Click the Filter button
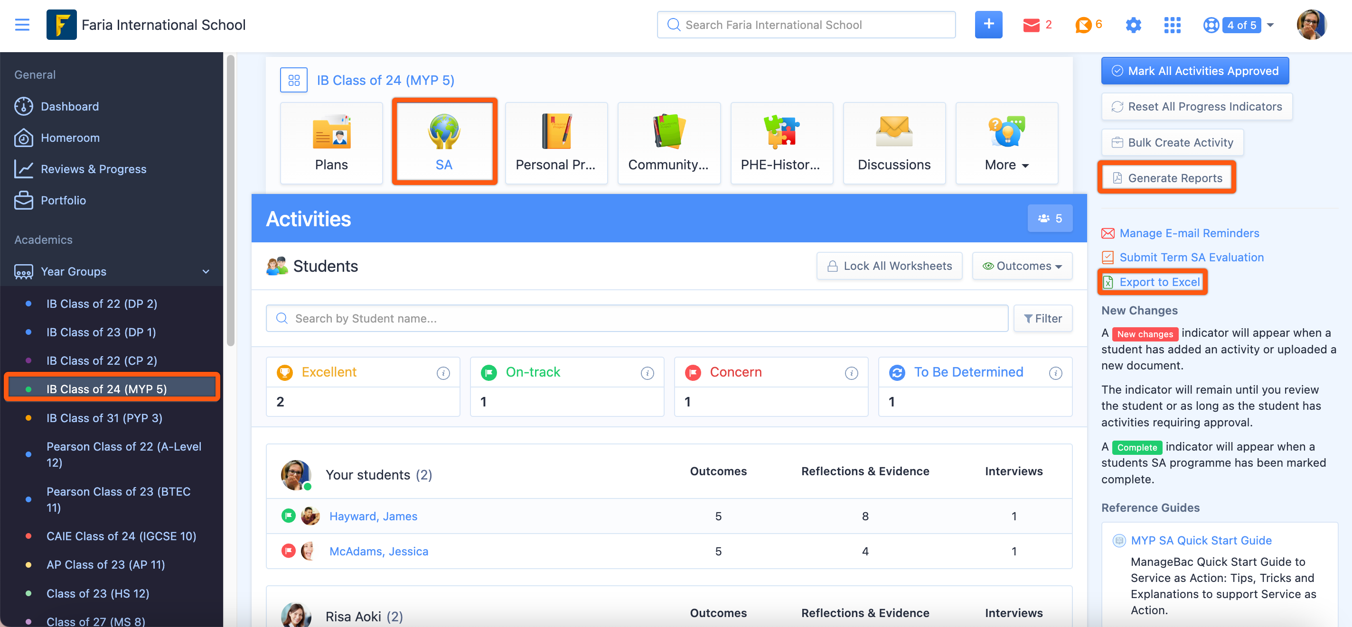Viewport: 1352px width, 627px height. tap(1043, 318)
